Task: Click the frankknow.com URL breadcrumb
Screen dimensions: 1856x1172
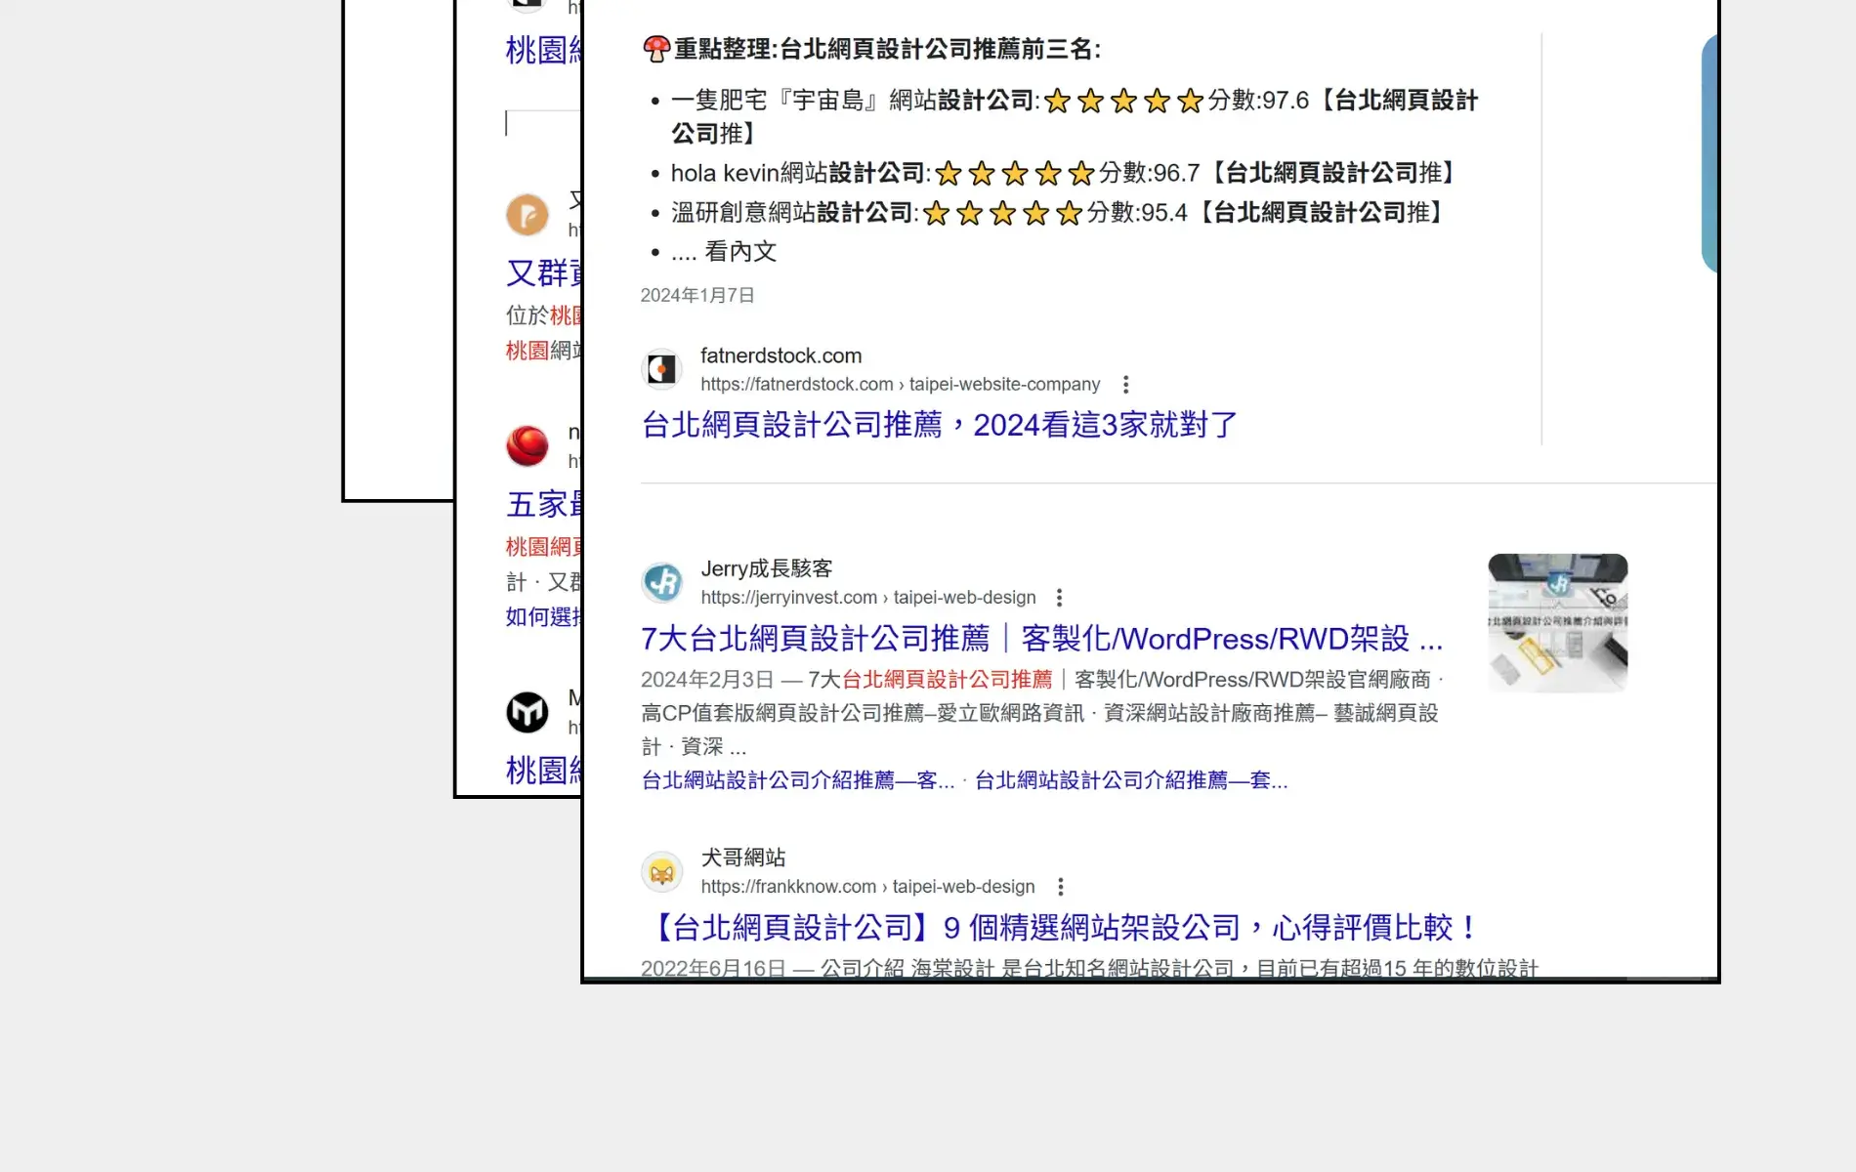Action: coord(867,886)
